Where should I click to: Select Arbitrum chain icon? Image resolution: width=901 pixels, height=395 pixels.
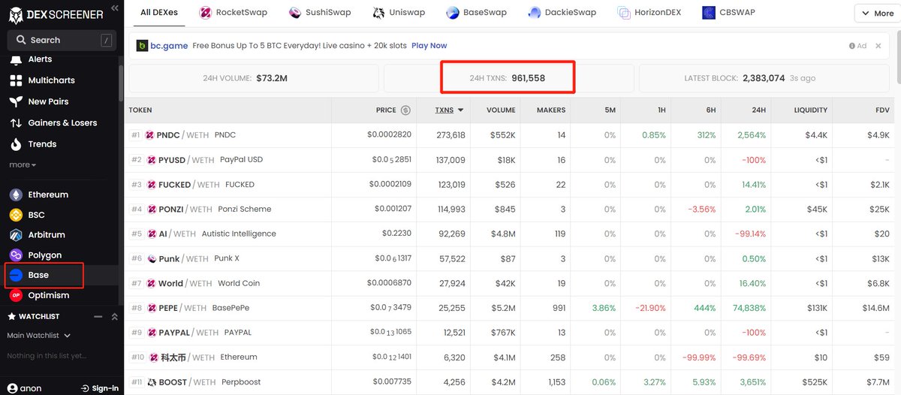(16, 235)
